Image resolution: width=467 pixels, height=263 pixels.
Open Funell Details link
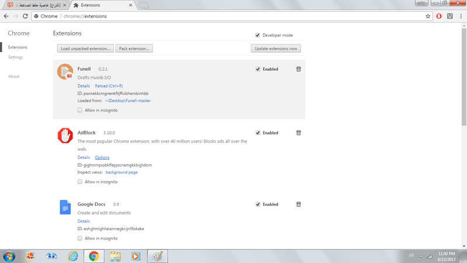point(83,86)
